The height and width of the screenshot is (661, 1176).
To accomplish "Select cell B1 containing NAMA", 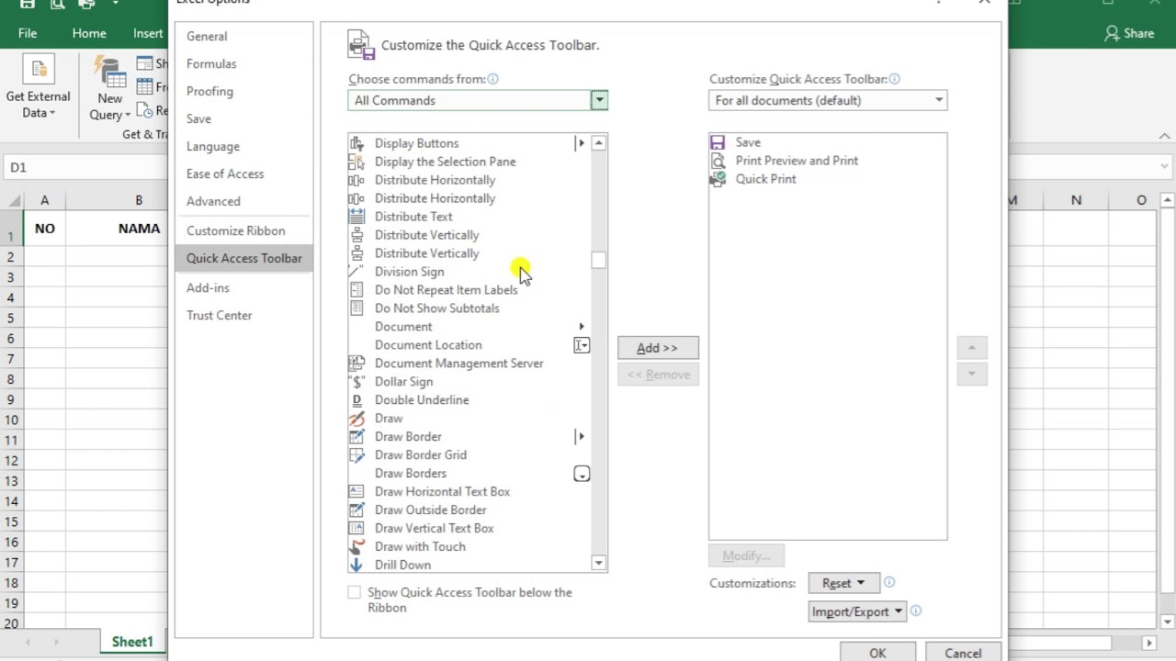I will tap(117, 229).
